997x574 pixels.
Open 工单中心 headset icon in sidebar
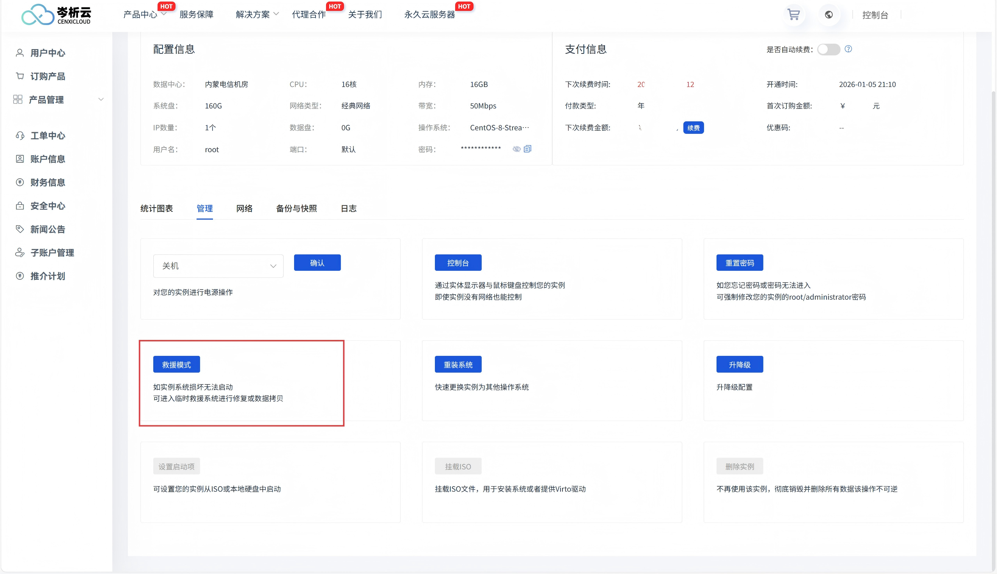point(20,136)
